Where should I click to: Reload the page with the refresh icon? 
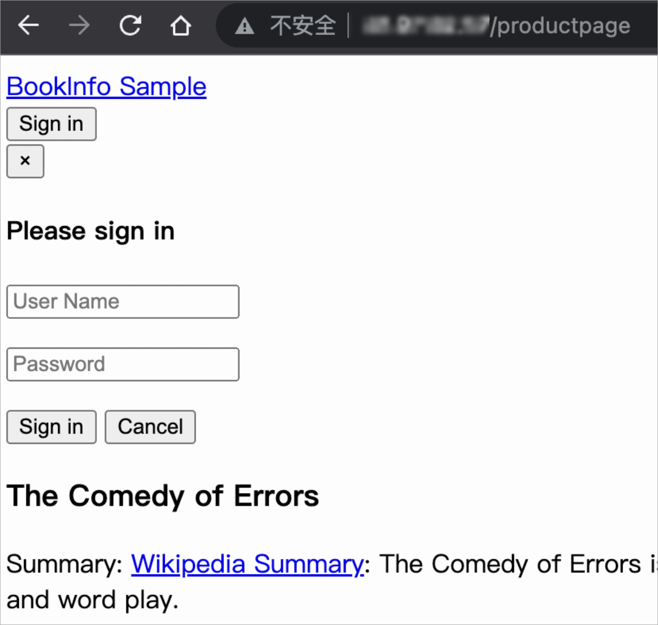click(x=130, y=25)
